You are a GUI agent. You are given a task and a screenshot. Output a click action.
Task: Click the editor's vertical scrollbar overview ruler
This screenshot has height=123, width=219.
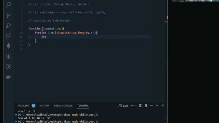[166, 51]
